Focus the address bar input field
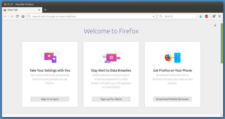Image resolution: width=225 pixels, height=119 pixels. tap(91, 16)
